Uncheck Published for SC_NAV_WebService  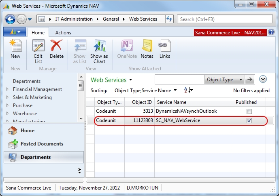point(249,120)
